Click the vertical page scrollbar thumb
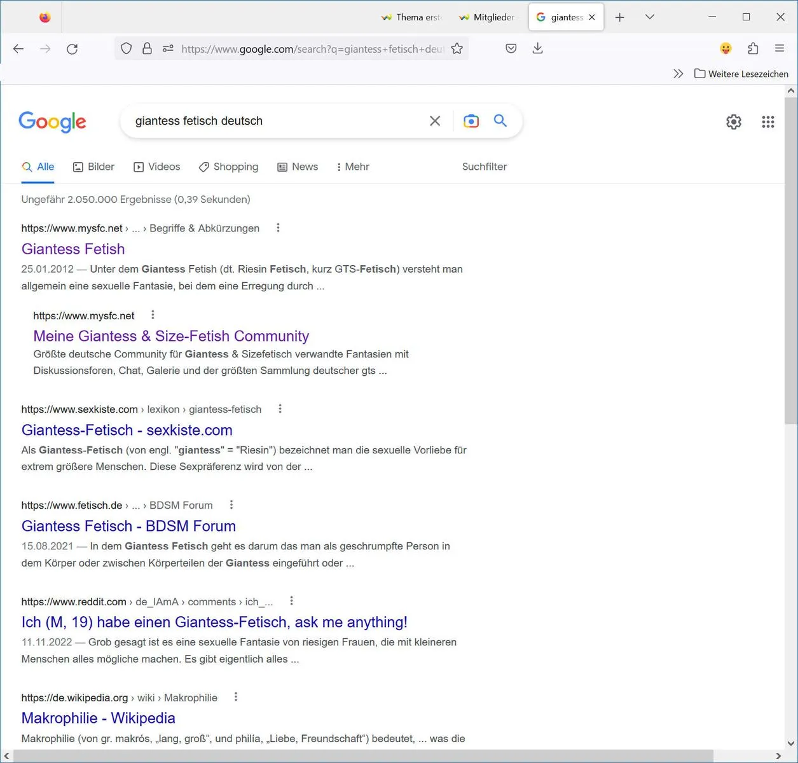Viewport: 798px width, 763px height. [791, 261]
